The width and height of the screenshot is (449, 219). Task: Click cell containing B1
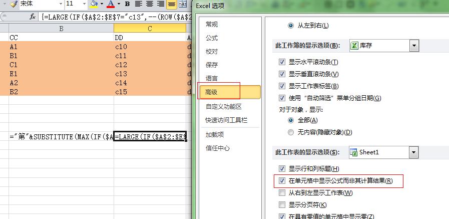pyautogui.click(x=61, y=56)
